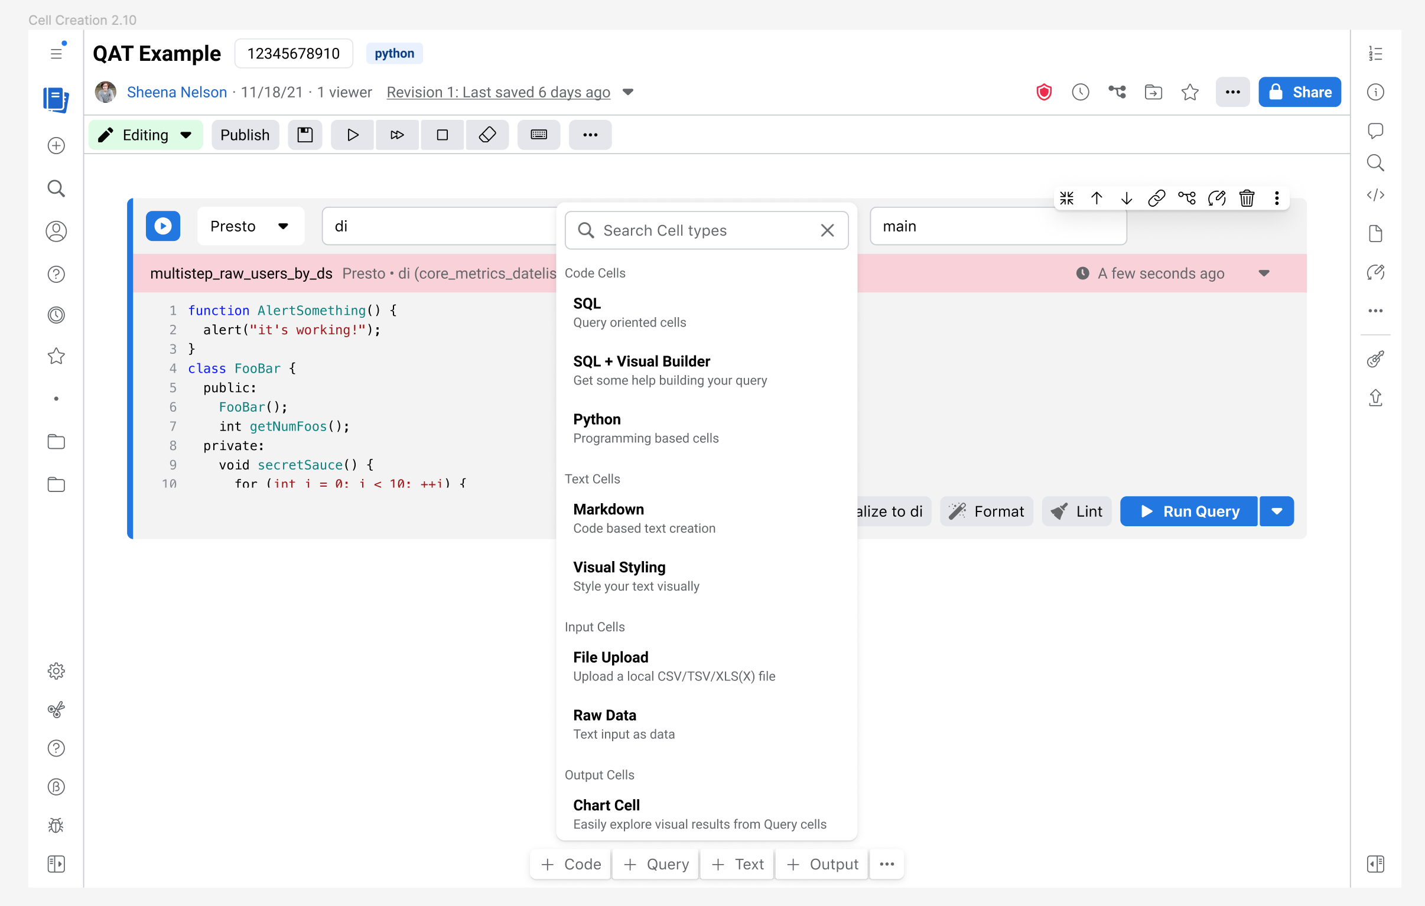Save the notebook with the save icon
The image size is (1425, 906).
coord(305,135)
